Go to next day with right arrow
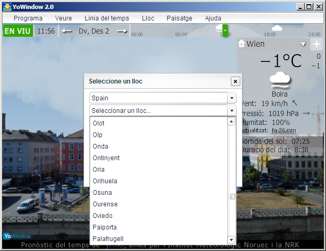This screenshot has width=326, height=251. coord(122,31)
